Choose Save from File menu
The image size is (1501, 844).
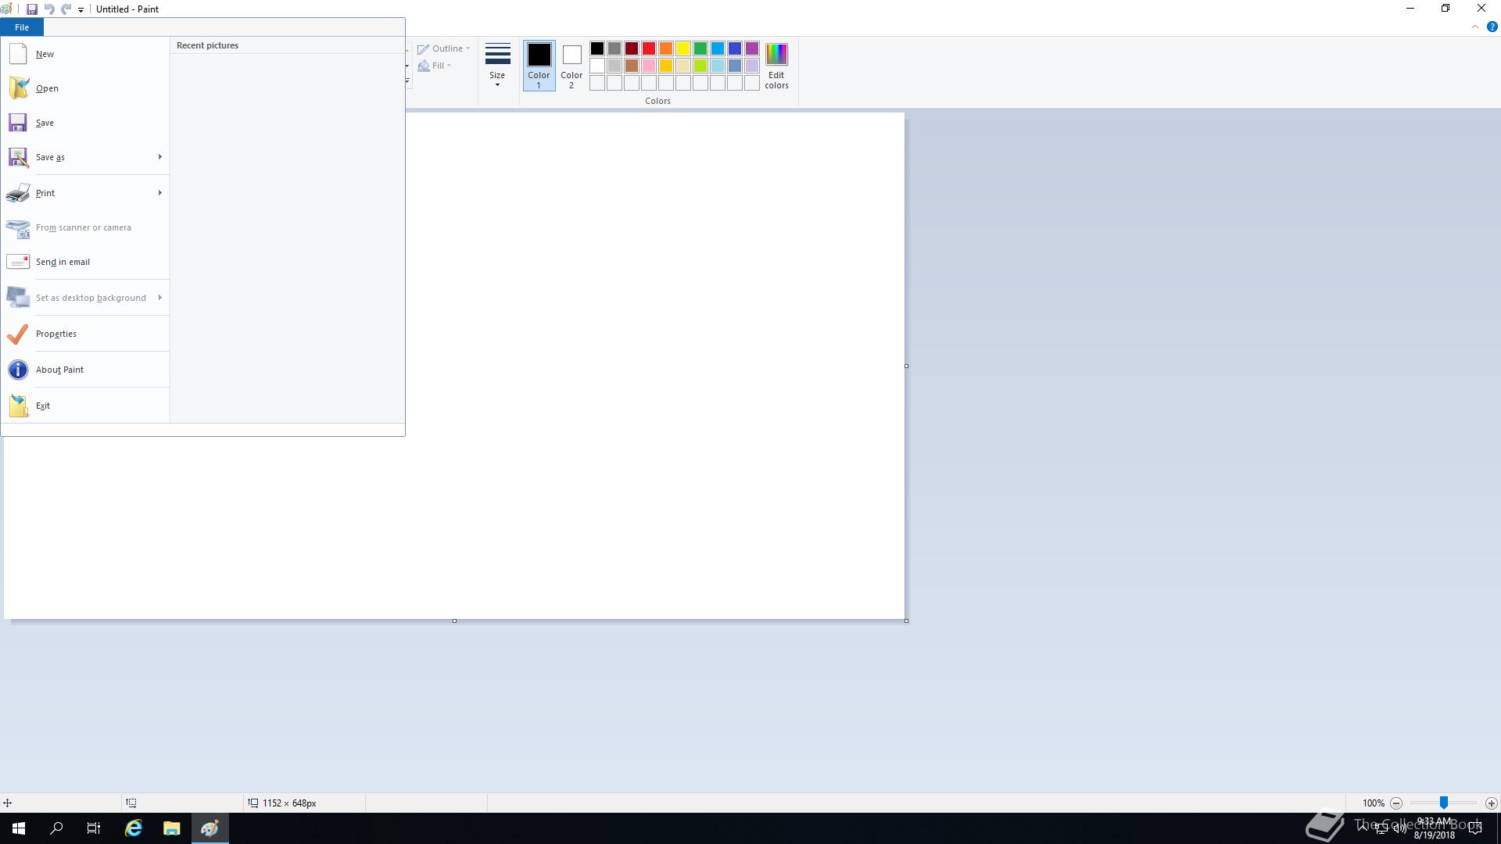[85, 123]
